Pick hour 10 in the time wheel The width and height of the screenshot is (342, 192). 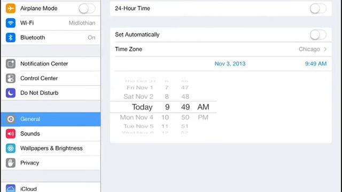point(165,117)
